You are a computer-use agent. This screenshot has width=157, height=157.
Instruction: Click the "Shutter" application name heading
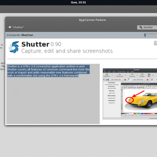(35, 44)
